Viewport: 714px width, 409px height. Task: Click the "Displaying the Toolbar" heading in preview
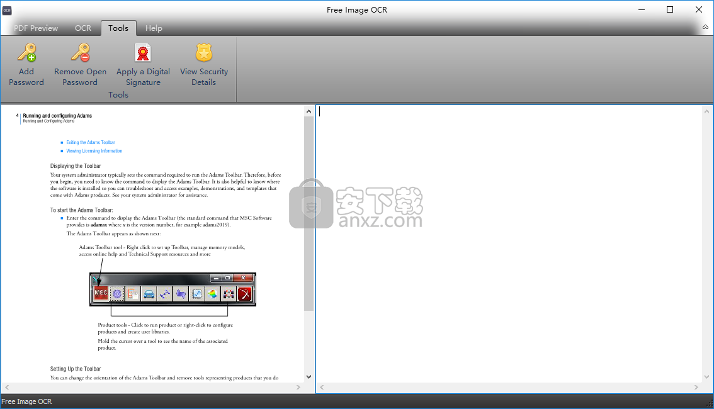point(76,166)
